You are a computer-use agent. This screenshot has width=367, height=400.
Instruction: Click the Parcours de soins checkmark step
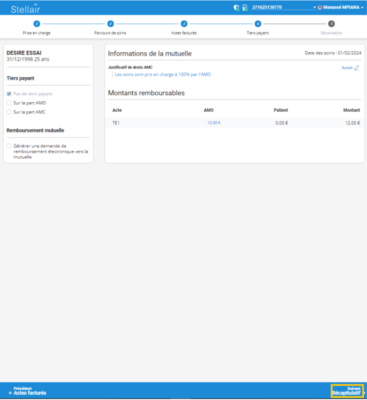[x=110, y=24]
